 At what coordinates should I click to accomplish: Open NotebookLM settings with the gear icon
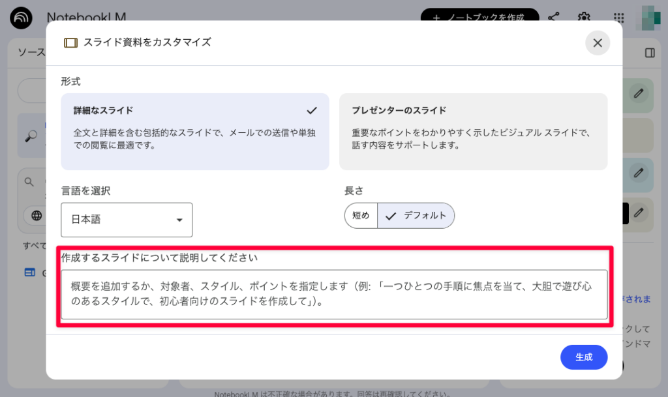coord(584,18)
